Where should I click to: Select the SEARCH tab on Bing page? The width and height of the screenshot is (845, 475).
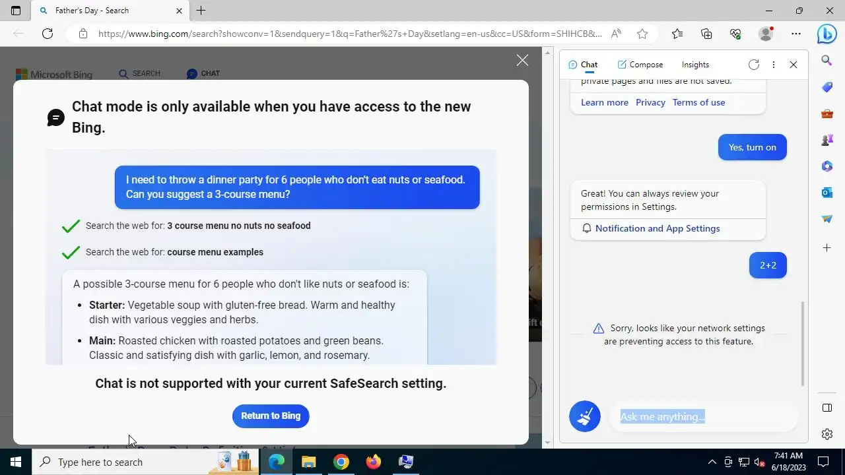click(x=139, y=73)
